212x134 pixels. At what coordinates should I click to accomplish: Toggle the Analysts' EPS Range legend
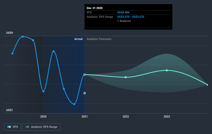click(41, 127)
